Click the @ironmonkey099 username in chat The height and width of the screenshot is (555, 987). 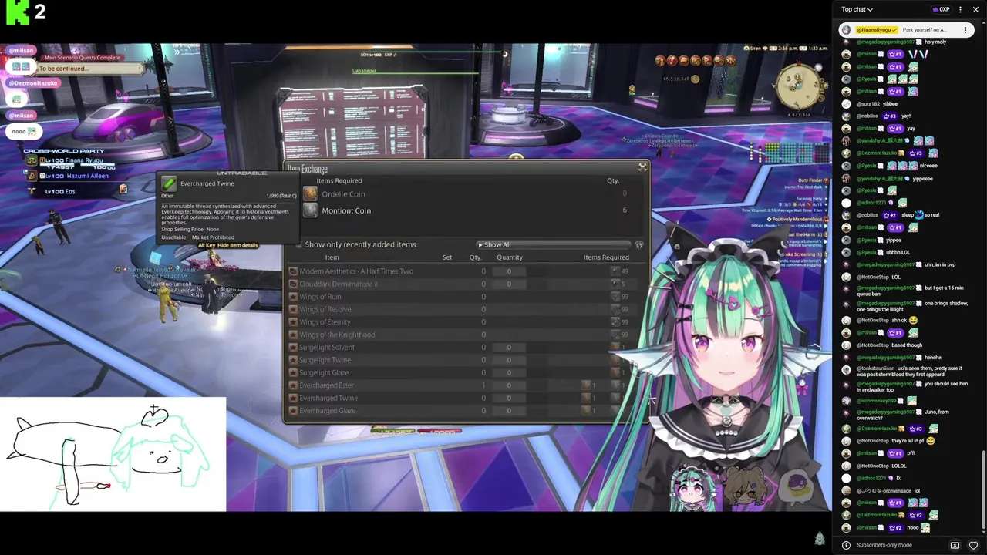877,401
